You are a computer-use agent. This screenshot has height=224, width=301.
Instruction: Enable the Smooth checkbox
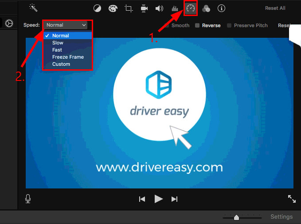(167, 25)
